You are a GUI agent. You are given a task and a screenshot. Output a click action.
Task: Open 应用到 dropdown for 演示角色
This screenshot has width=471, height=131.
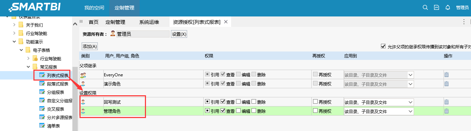click(378, 84)
